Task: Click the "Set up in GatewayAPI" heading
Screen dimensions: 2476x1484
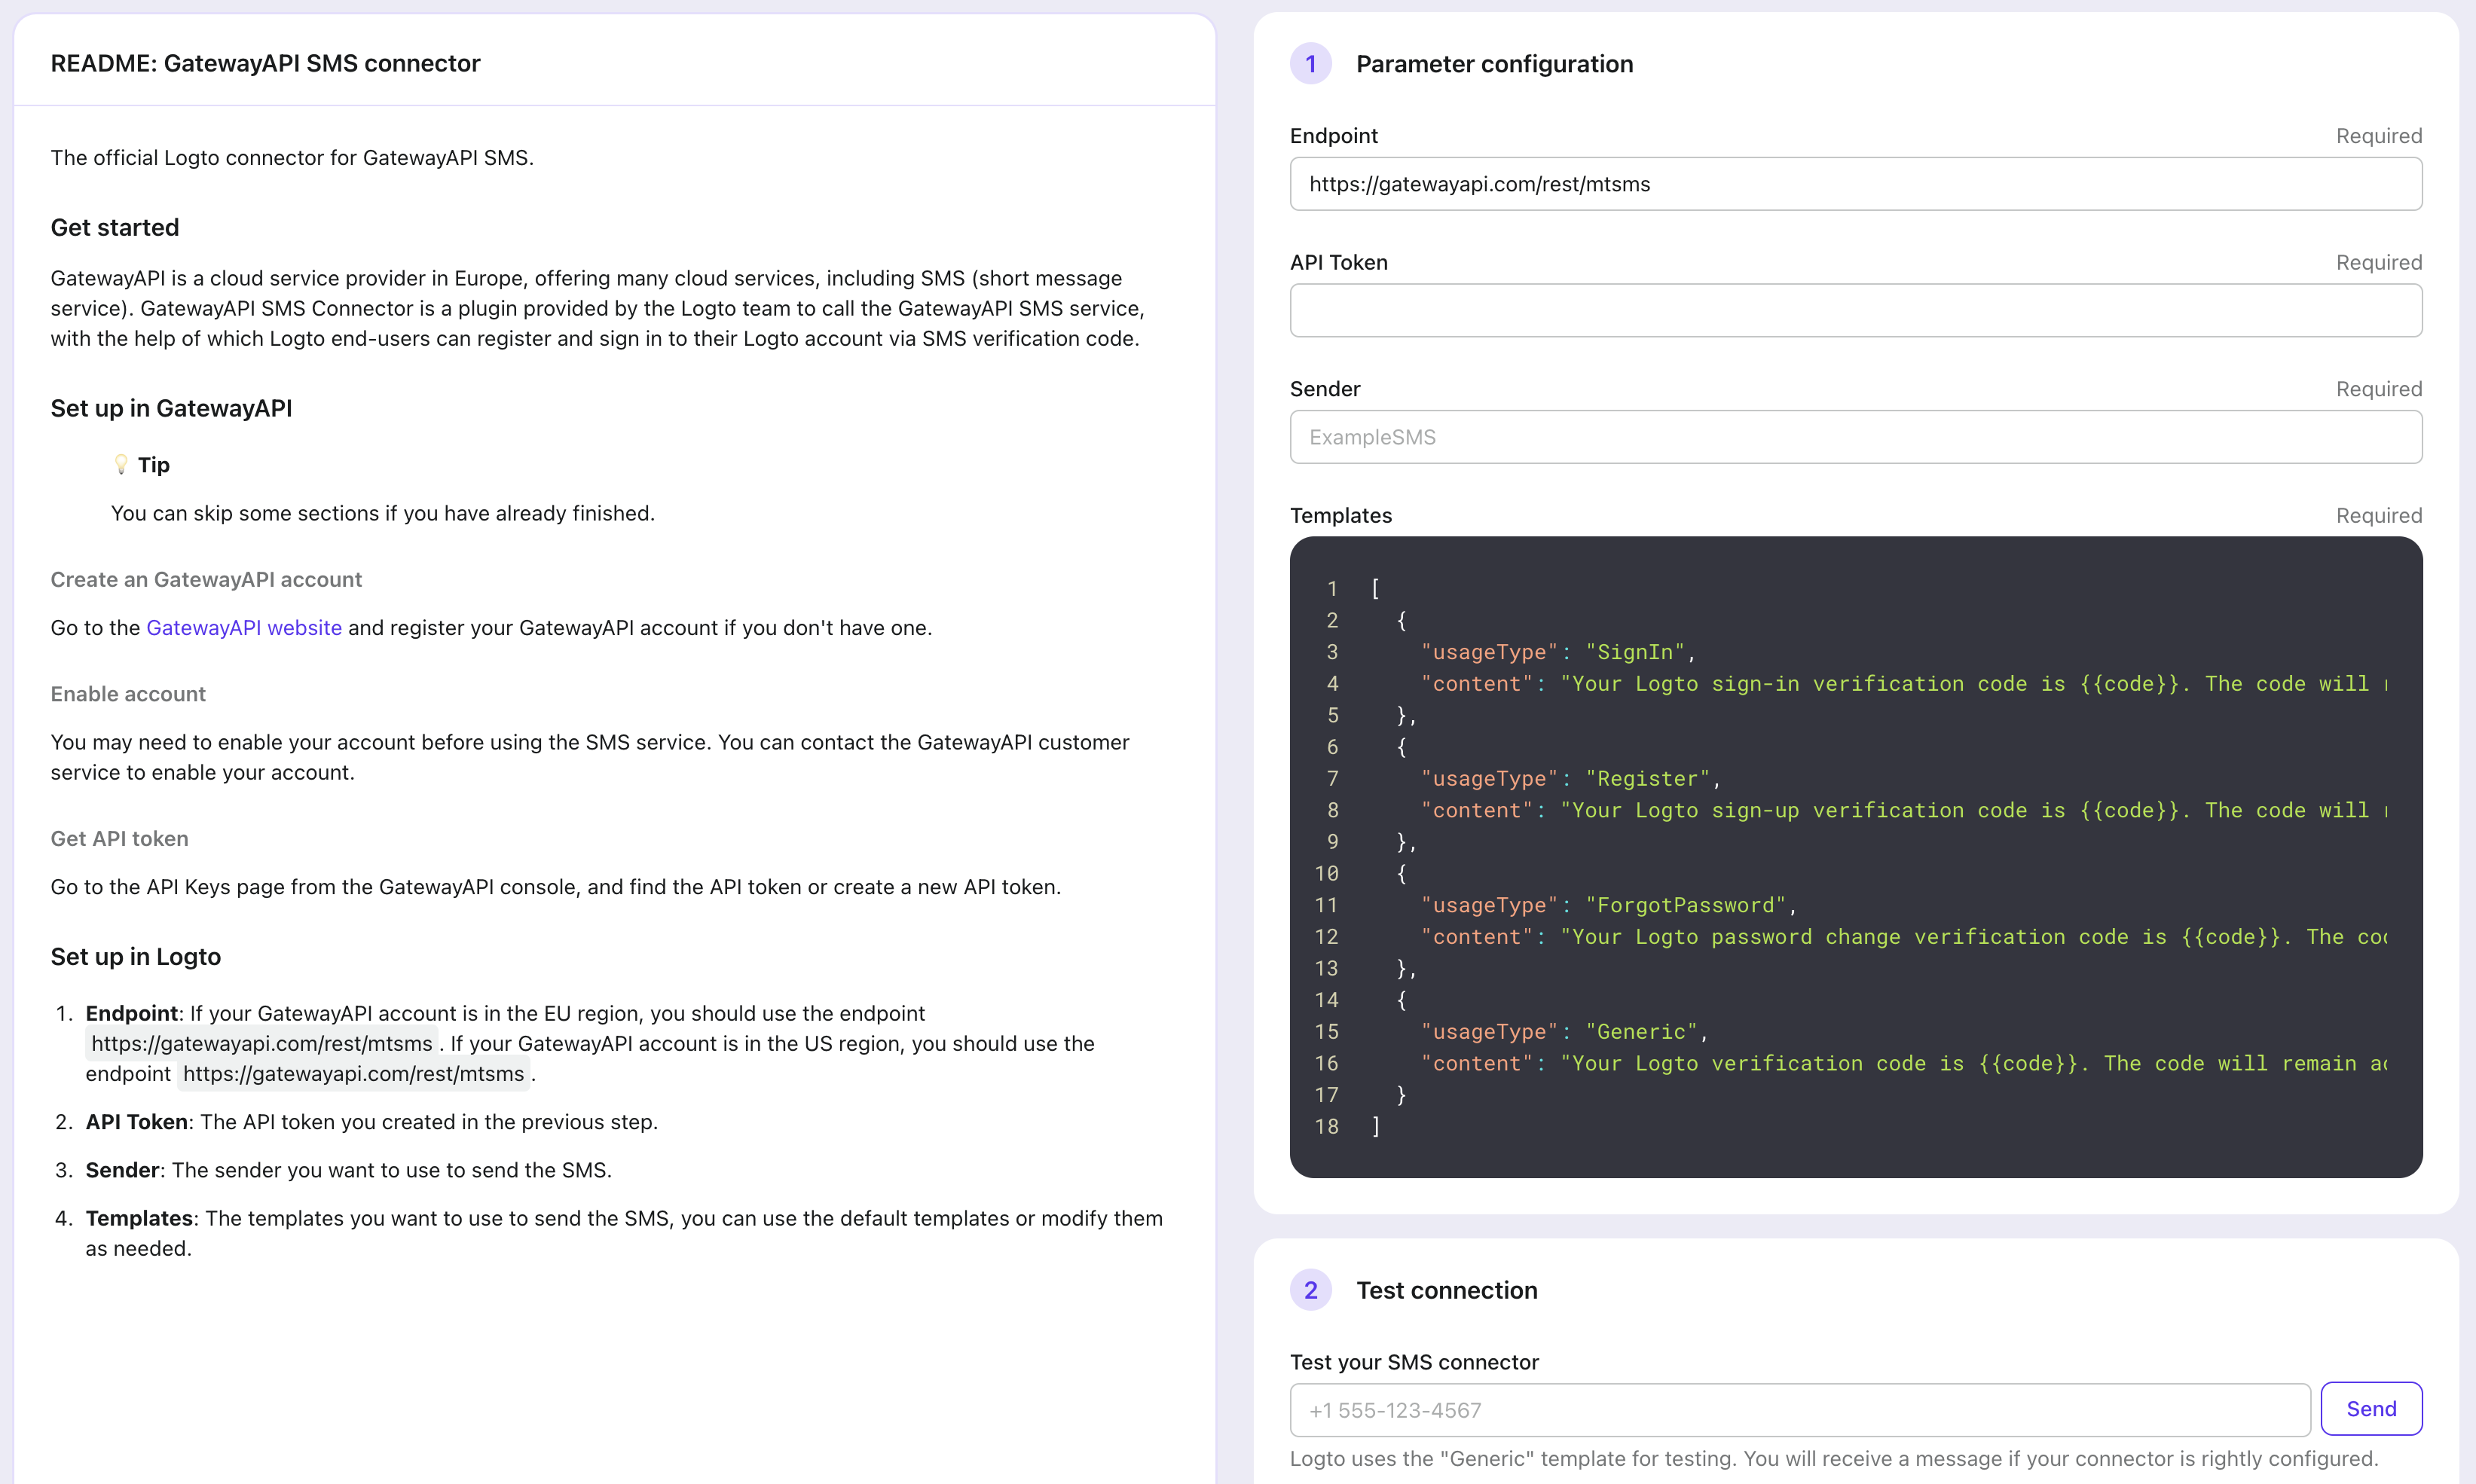Action: click(171, 408)
